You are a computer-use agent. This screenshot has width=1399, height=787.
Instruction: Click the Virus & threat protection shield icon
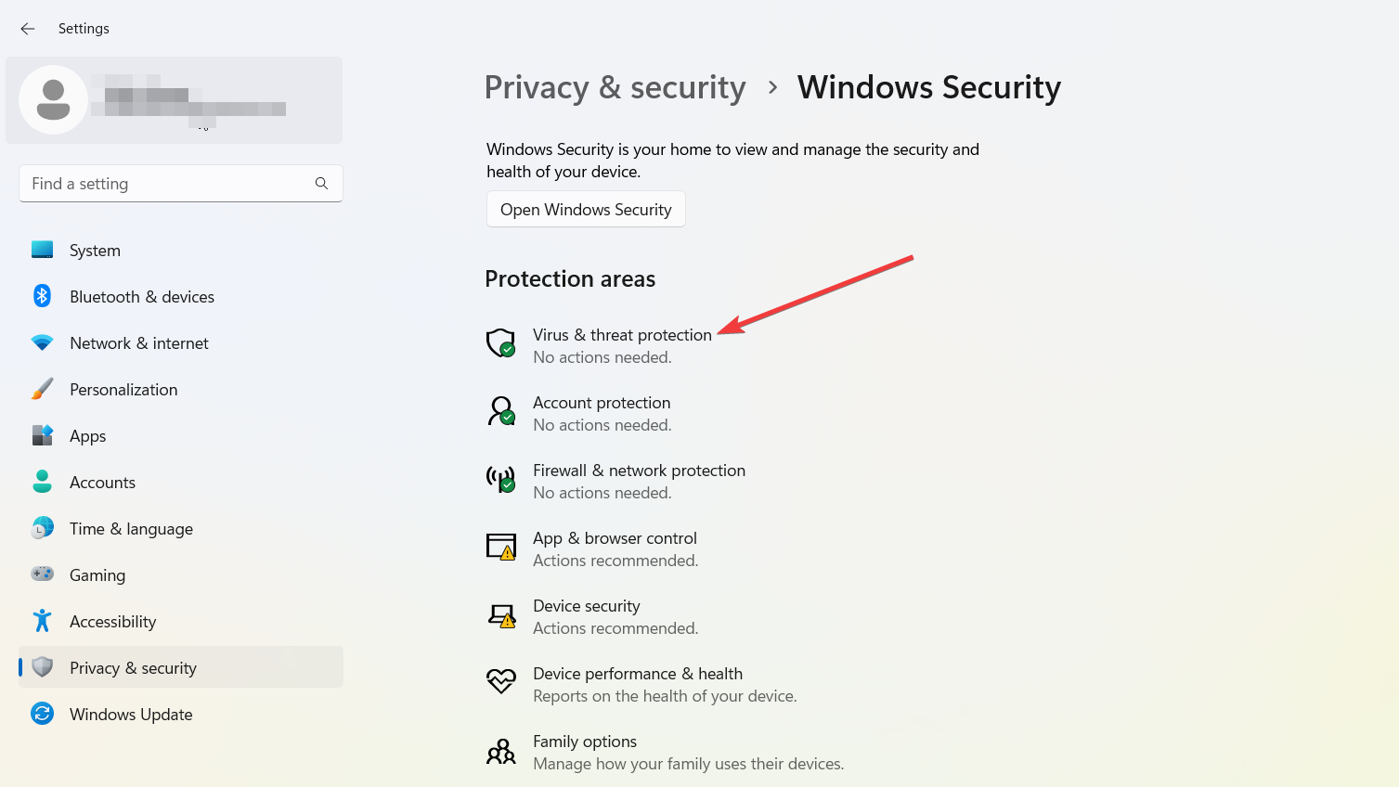(501, 343)
